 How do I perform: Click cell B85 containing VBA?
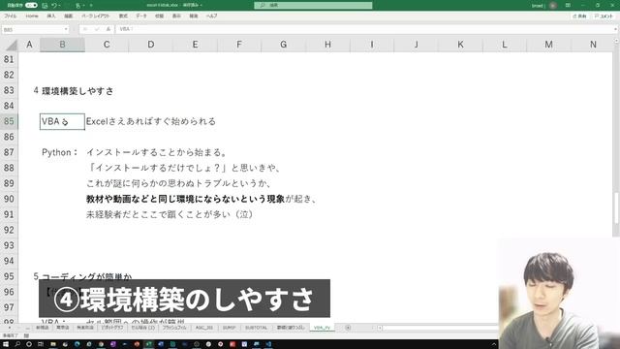[x=62, y=121]
